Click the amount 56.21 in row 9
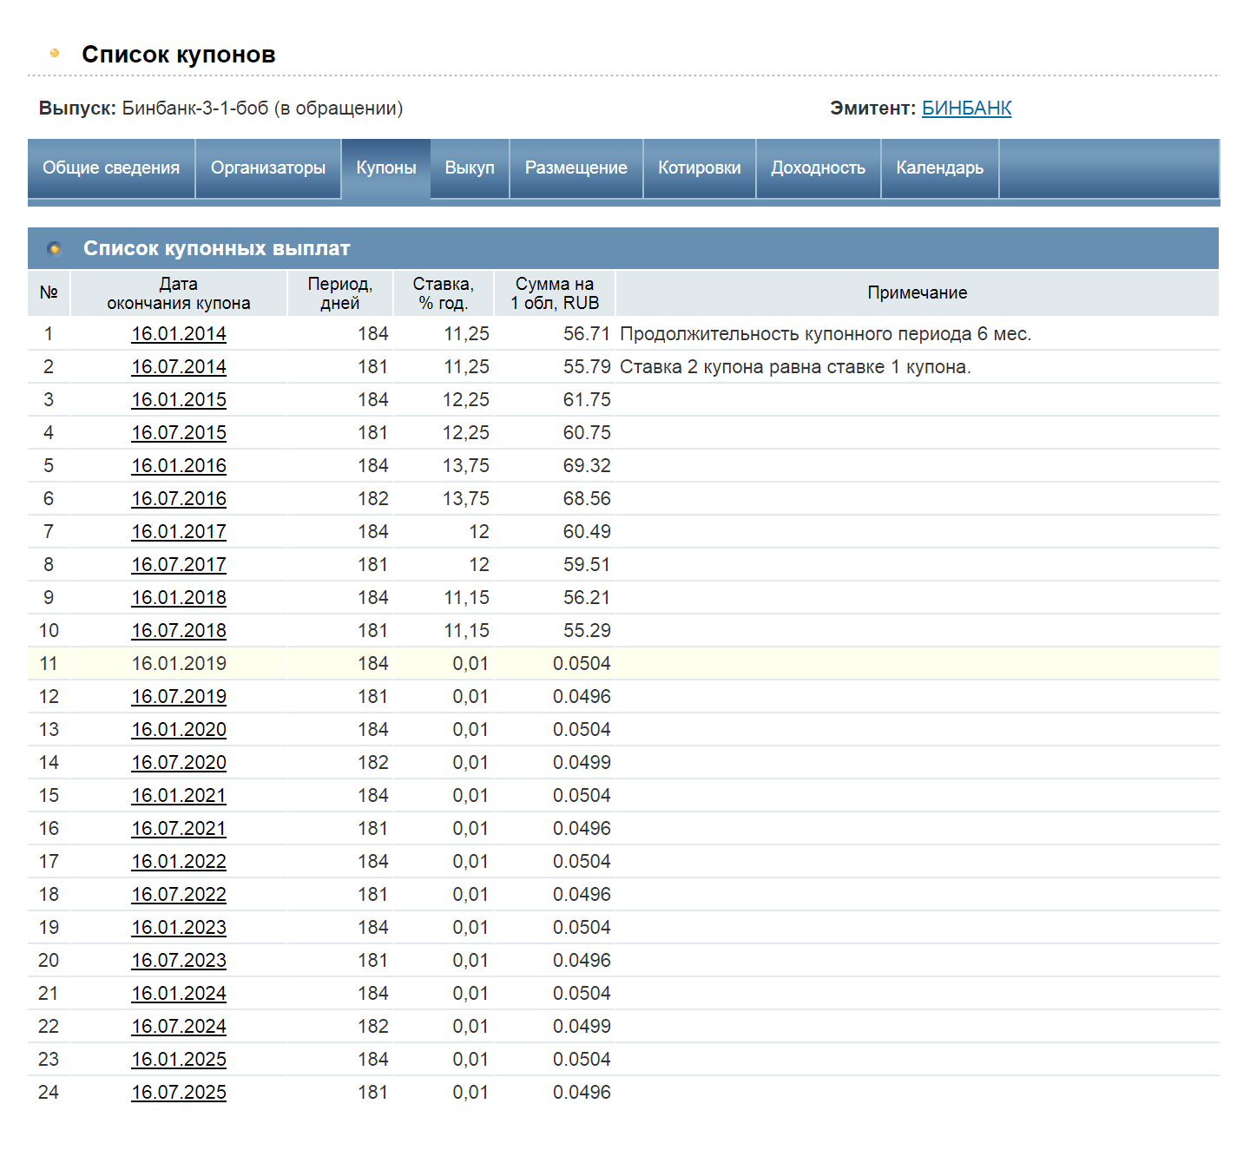This screenshot has height=1163, width=1250. point(587,598)
